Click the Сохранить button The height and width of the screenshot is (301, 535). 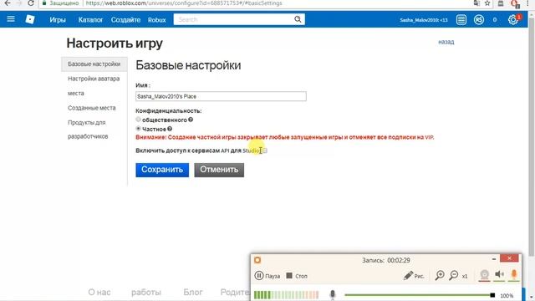162,170
